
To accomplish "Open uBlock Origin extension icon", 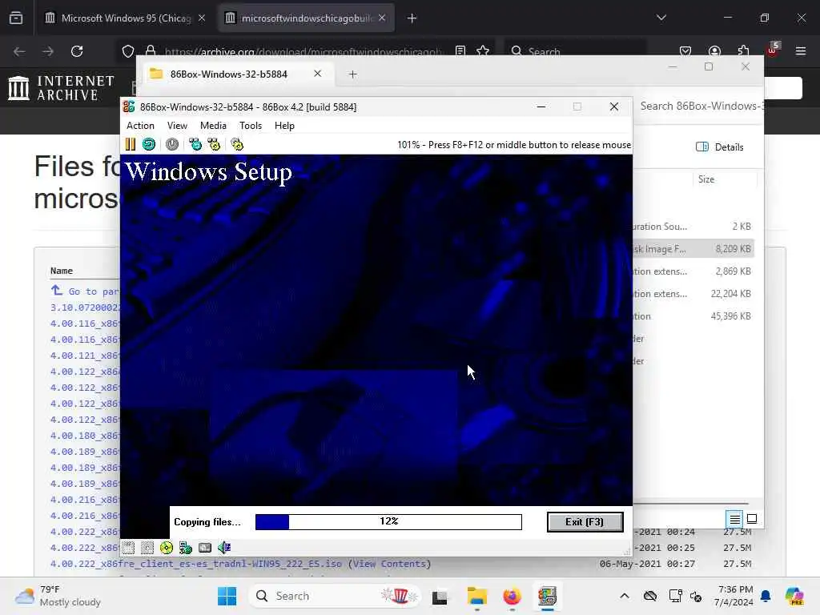I will click(x=773, y=50).
